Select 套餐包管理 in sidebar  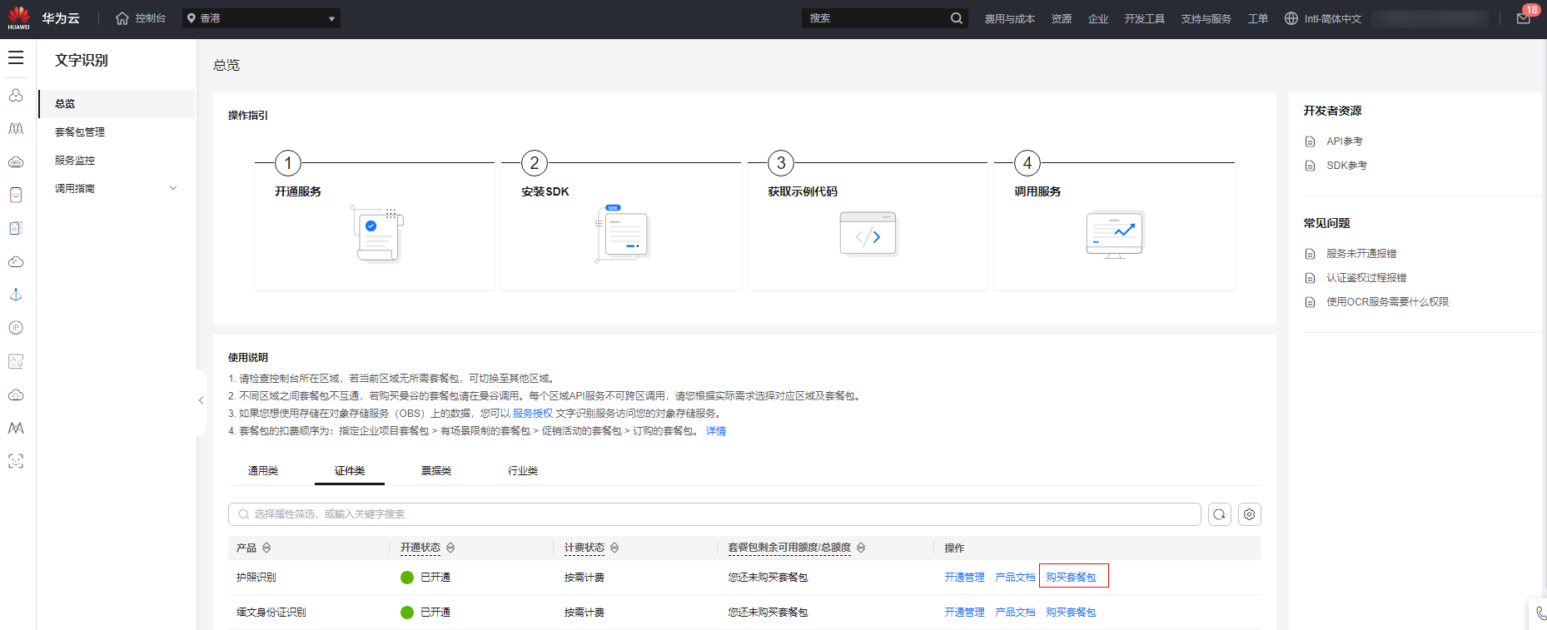80,132
